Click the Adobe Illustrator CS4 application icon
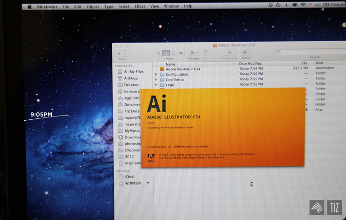The width and height of the screenshot is (346, 220). click(161, 69)
